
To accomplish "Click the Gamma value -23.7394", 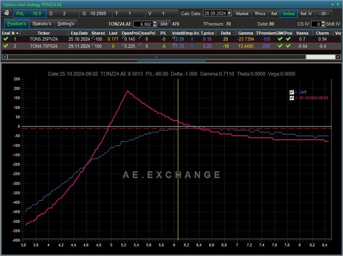I will point(246,39).
